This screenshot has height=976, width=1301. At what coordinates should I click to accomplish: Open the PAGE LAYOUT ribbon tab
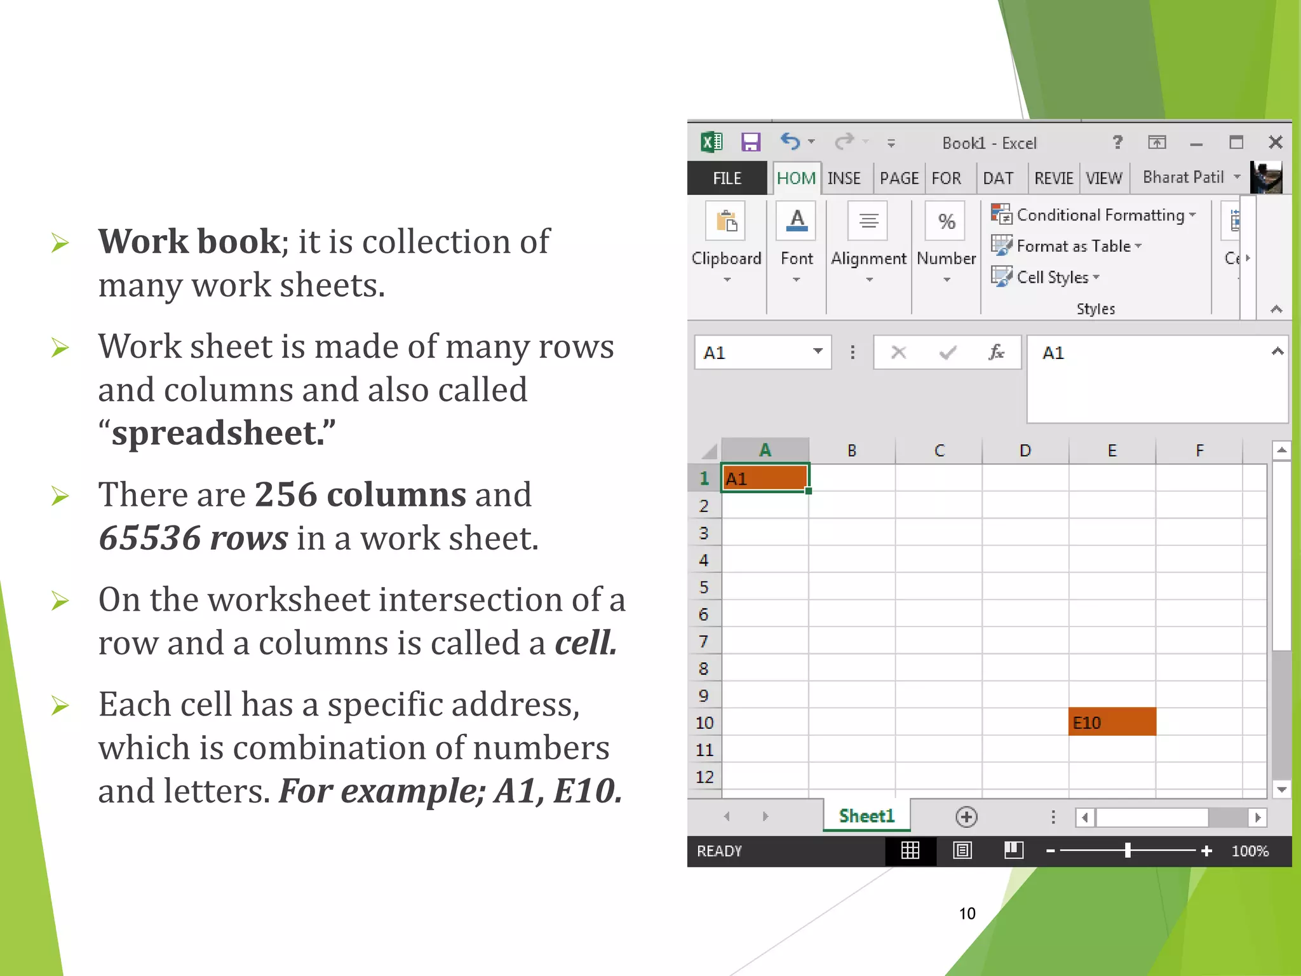pos(899,178)
